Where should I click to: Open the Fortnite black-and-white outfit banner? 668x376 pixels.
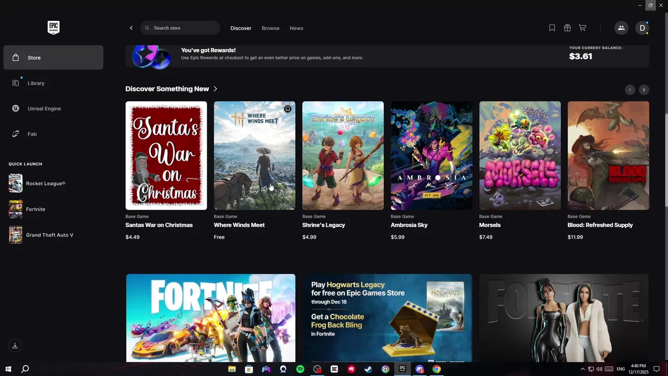(564, 318)
